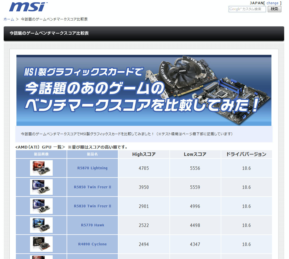
Task: Click the MSI logo
Action: pos(28,7)
